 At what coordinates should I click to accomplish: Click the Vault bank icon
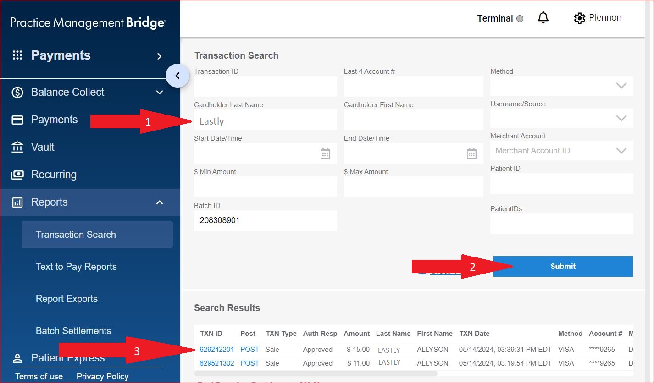pyautogui.click(x=17, y=147)
